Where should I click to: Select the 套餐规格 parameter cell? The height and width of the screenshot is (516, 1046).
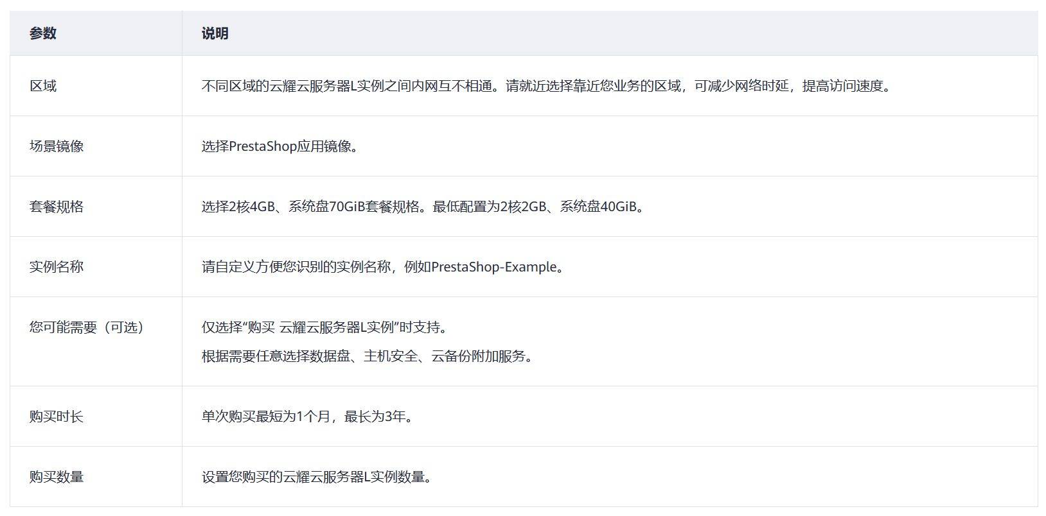[x=96, y=207]
